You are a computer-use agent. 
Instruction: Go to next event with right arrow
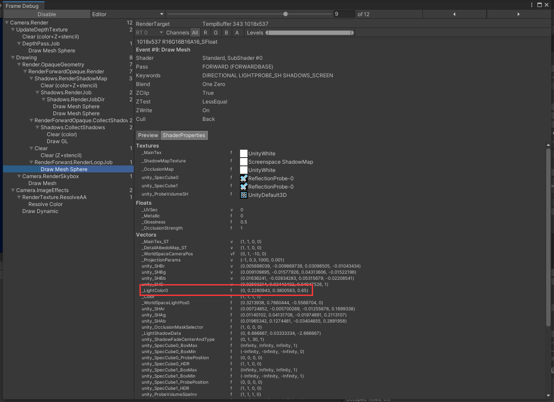click(519, 14)
